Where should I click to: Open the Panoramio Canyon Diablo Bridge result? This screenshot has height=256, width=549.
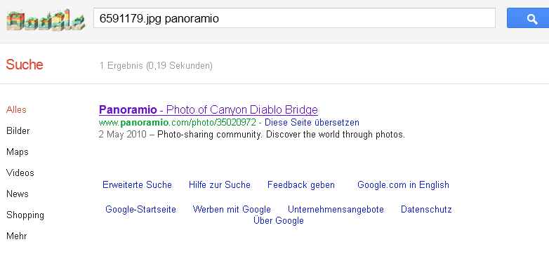point(209,110)
